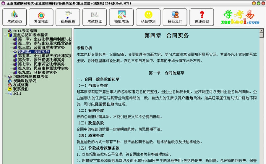Click the icon beside 习题精练与模拟考试

tap(10, 77)
